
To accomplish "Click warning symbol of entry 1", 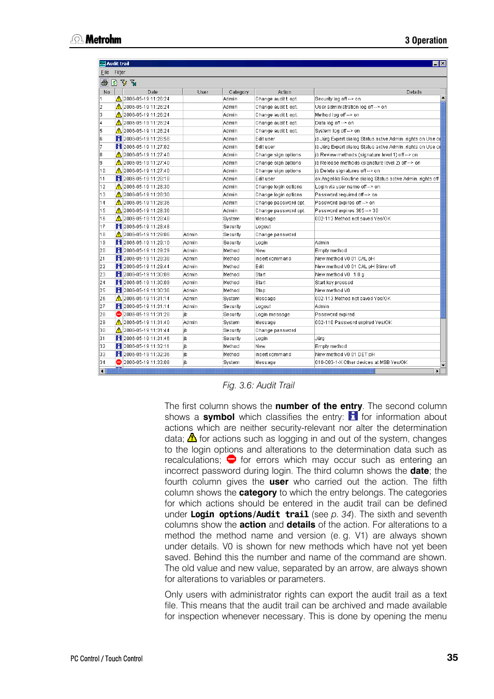I will pyautogui.click(x=119, y=99).
